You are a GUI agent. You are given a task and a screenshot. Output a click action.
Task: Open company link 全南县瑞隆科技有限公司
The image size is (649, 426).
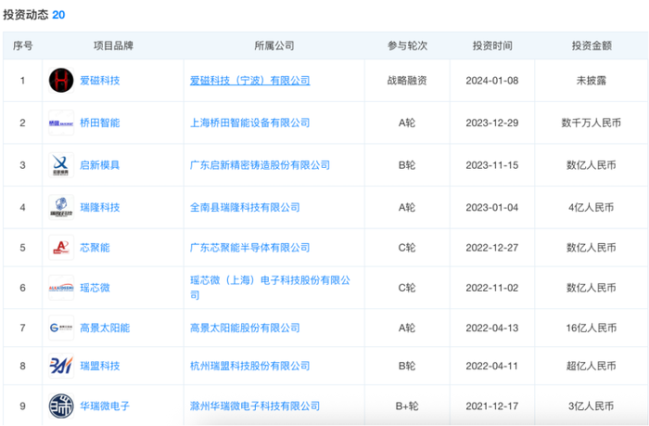click(x=245, y=207)
